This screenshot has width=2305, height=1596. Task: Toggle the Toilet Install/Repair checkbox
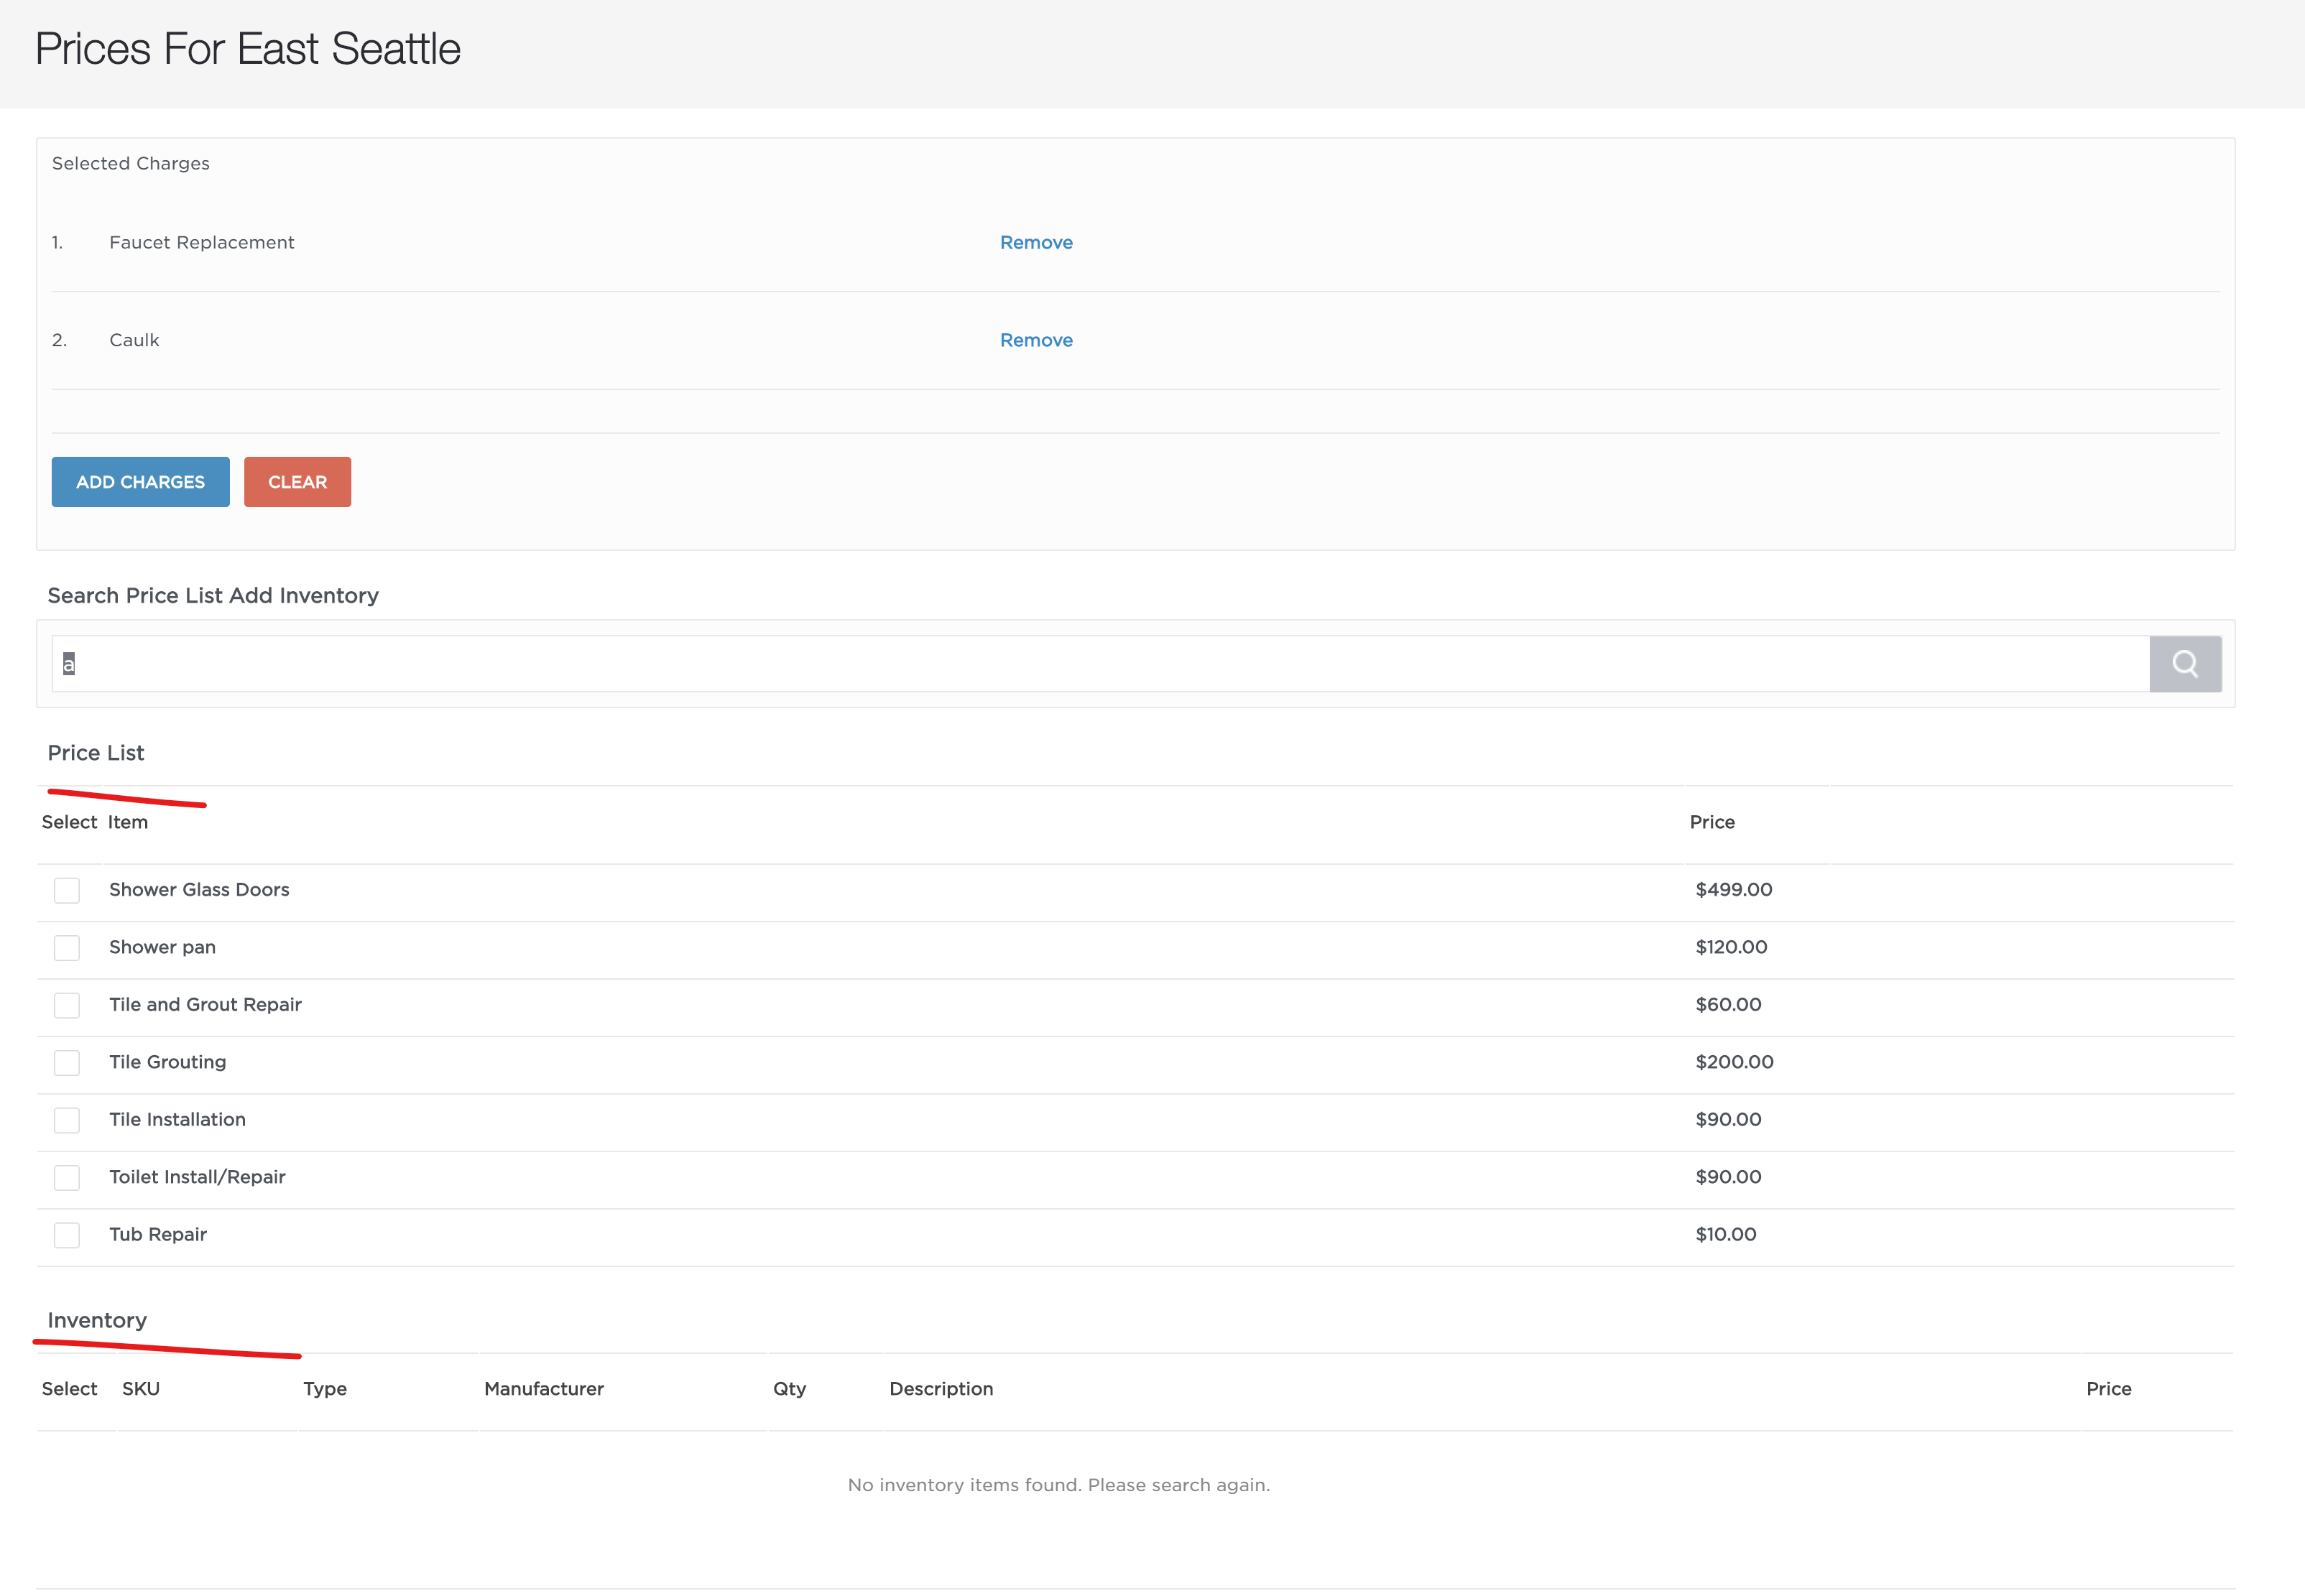pyautogui.click(x=67, y=1177)
